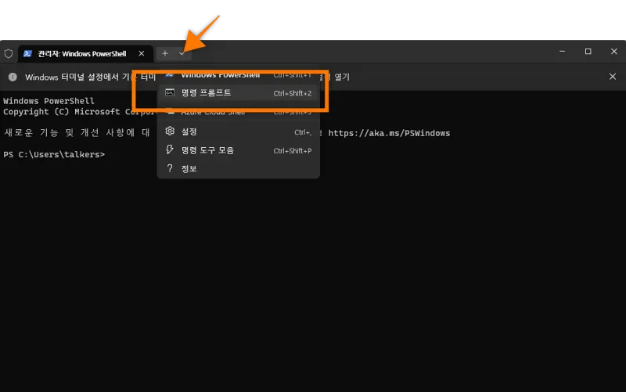Viewport: 626px width, 392px height.
Task: Click the Copyright (C) Microsoft text line
Action: tap(80, 112)
